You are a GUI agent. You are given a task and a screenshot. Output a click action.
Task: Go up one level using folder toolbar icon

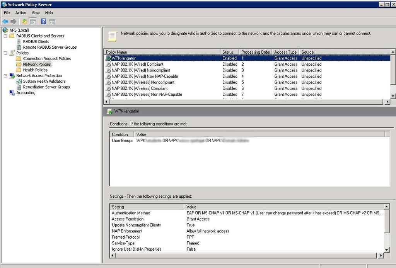[x=24, y=22]
